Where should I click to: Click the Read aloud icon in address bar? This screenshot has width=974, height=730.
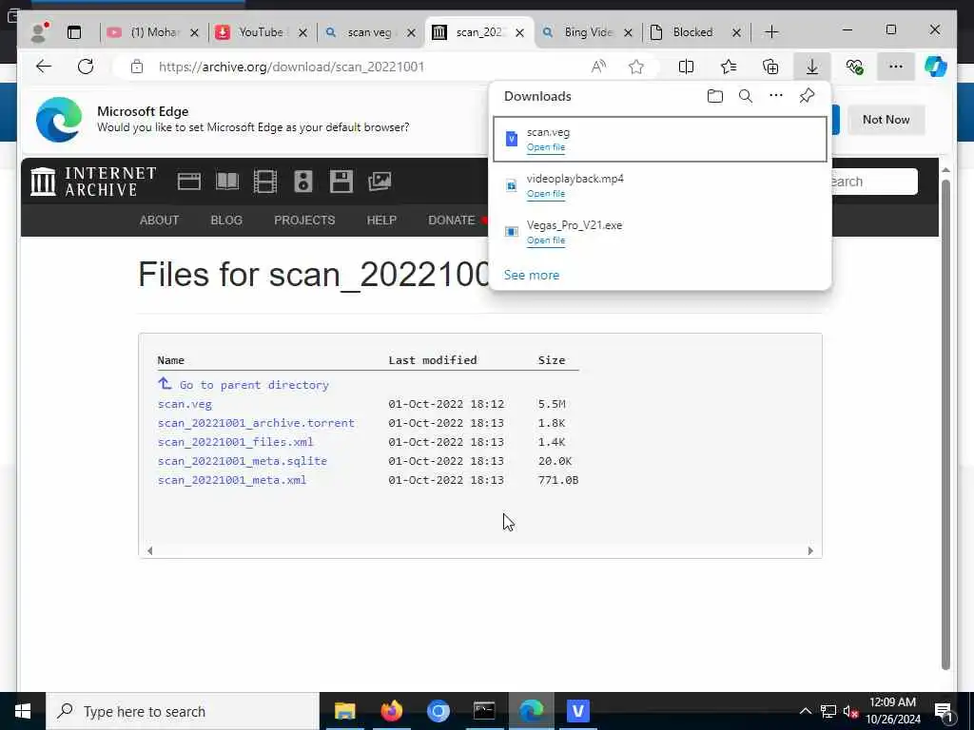(598, 67)
